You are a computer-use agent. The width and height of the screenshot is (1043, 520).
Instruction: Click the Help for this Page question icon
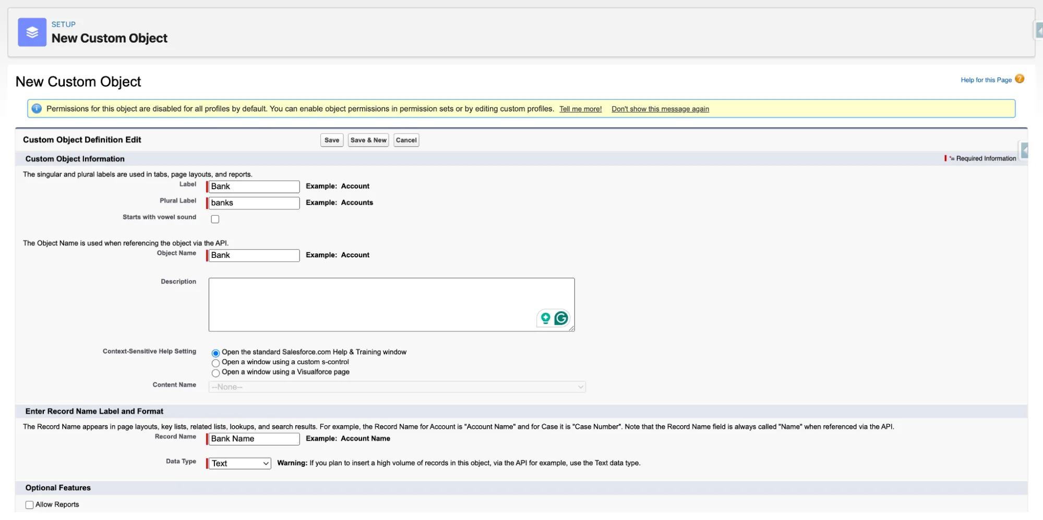point(1020,79)
